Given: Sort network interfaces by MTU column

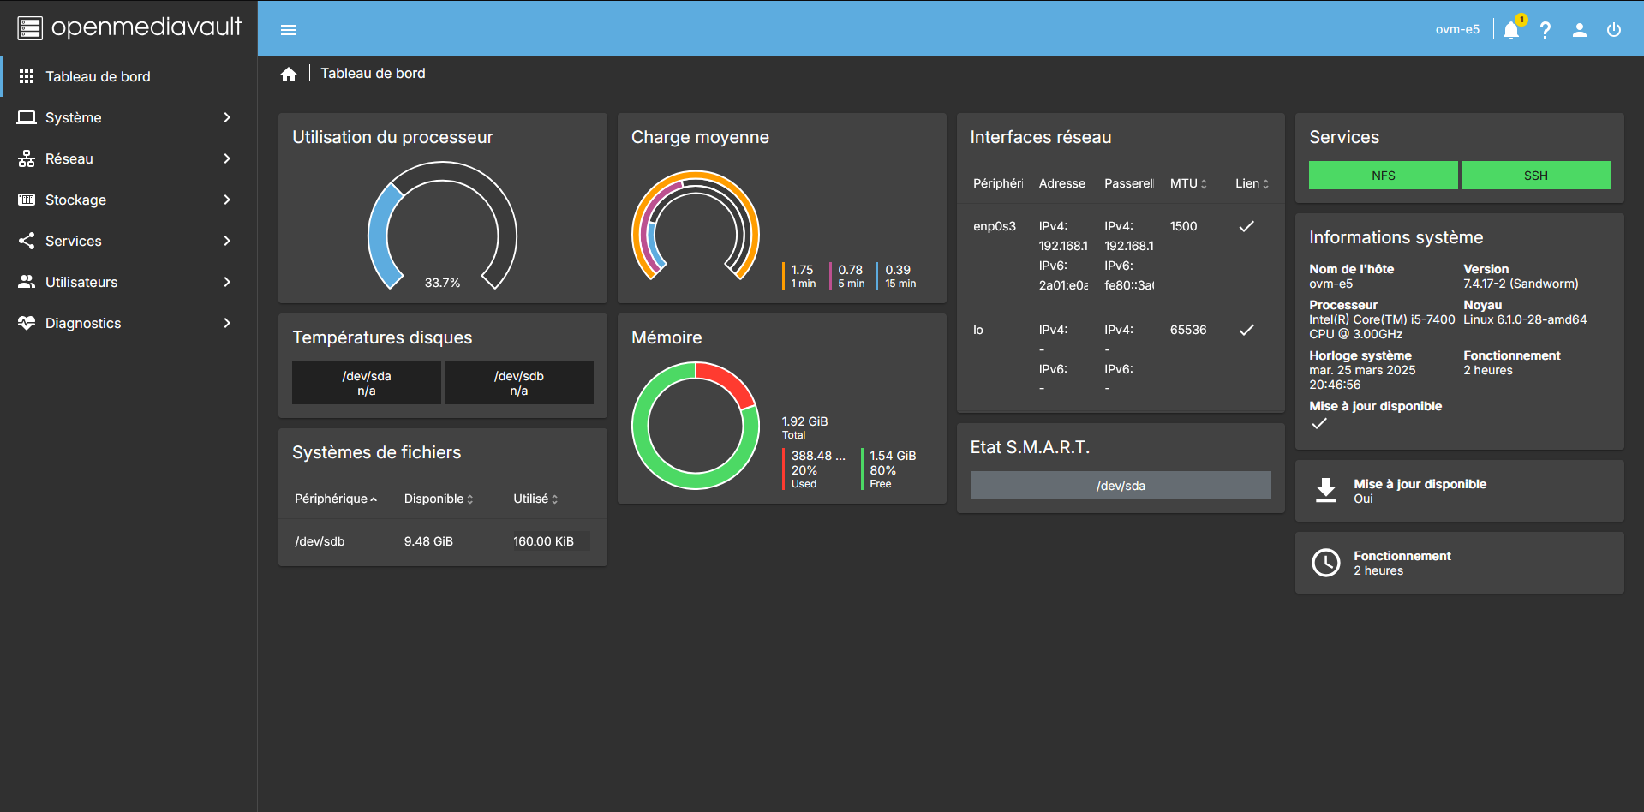Looking at the screenshot, I should pyautogui.click(x=1188, y=183).
